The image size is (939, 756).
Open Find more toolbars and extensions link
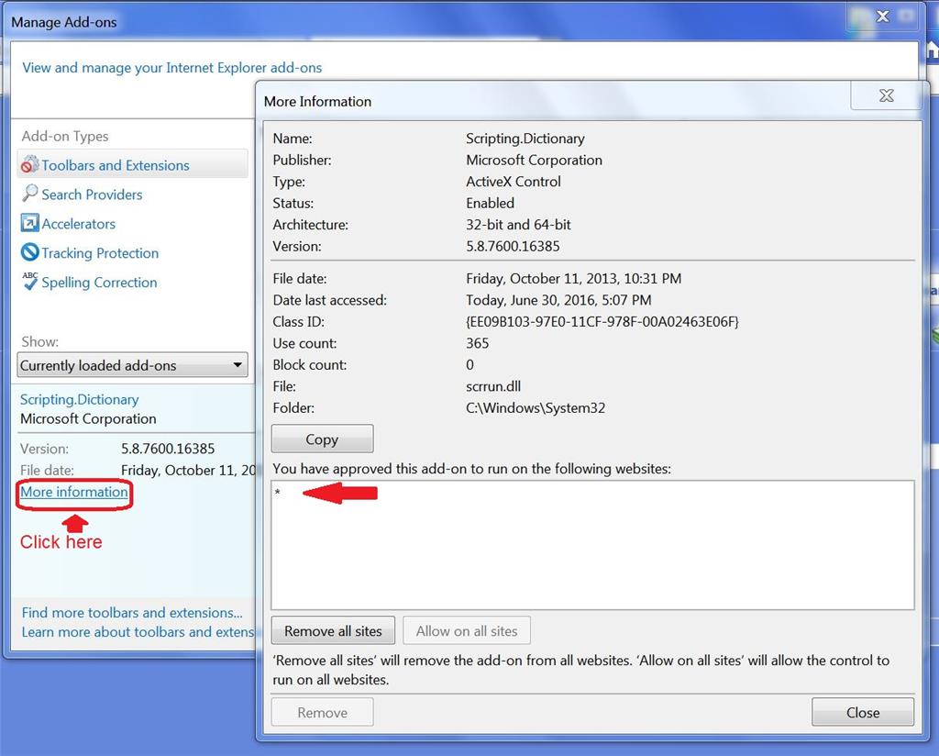tap(132, 613)
